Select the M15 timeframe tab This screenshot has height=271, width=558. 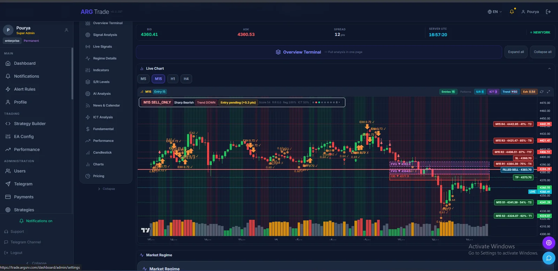coord(158,79)
